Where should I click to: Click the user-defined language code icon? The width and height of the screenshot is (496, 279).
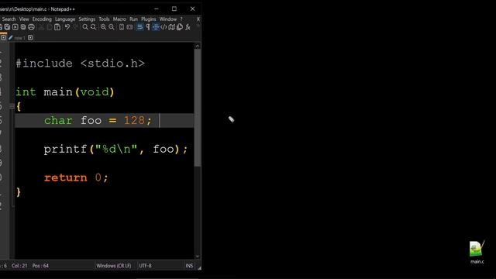(164, 27)
